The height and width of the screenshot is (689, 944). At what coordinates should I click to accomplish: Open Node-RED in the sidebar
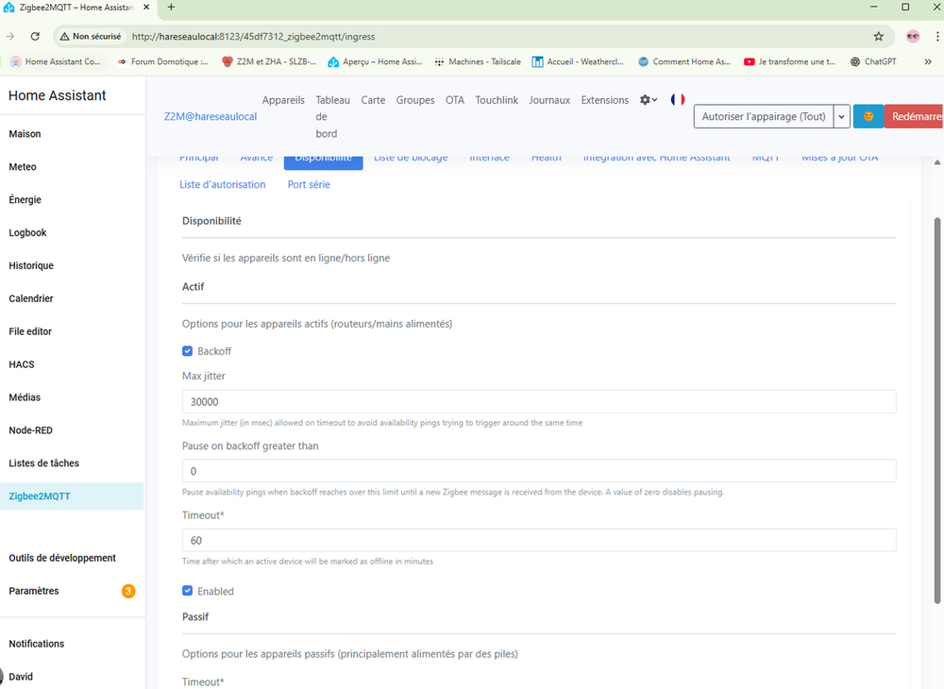pos(31,430)
